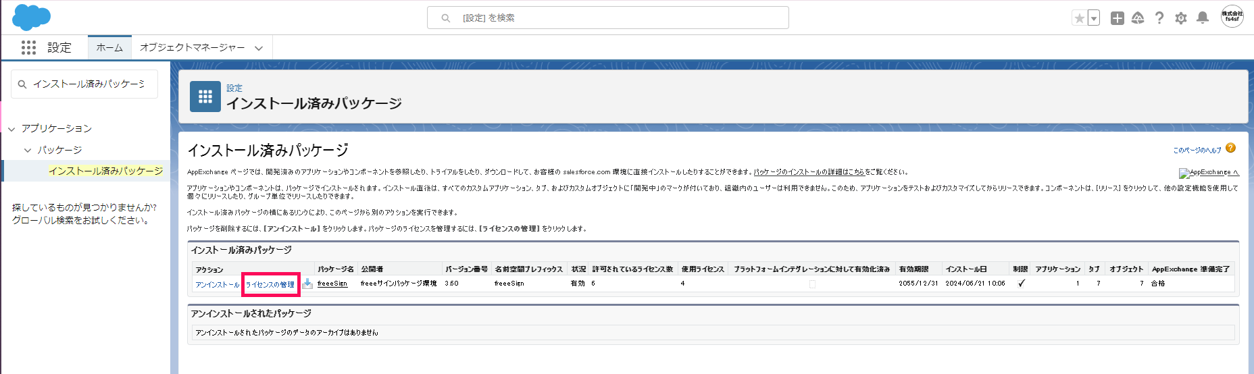Click the Trailhead guidance icon
This screenshot has height=374, width=1254.
pos(1138,18)
